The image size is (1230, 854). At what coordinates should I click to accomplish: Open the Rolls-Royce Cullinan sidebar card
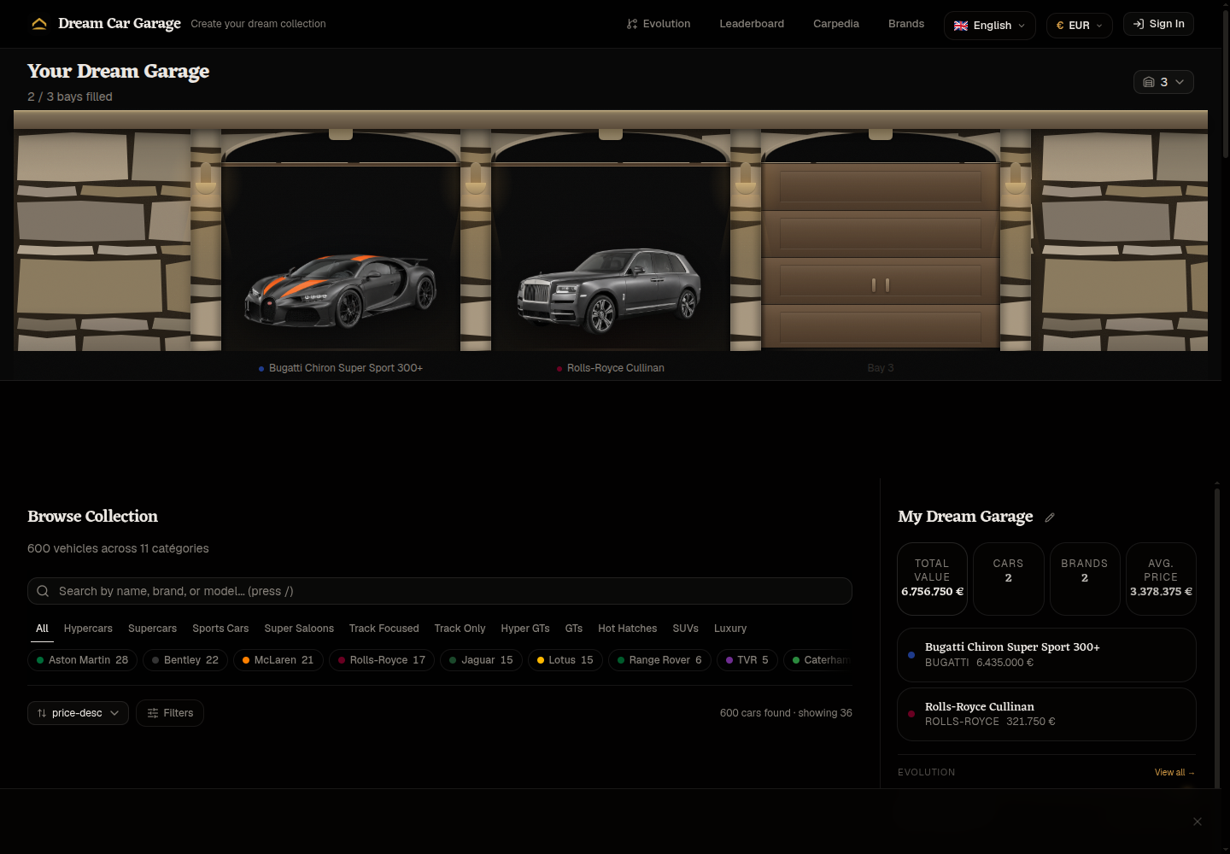[x=1046, y=714]
